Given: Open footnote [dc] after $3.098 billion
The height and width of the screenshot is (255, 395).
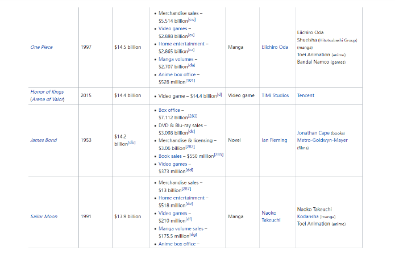Looking at the screenshot, I should tap(192, 131).
